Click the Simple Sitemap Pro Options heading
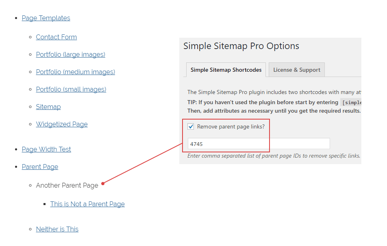This screenshot has width=387, height=246. 241,46
